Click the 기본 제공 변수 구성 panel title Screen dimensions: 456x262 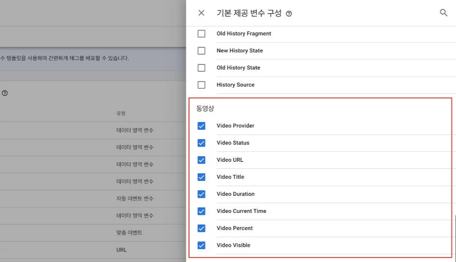(249, 13)
